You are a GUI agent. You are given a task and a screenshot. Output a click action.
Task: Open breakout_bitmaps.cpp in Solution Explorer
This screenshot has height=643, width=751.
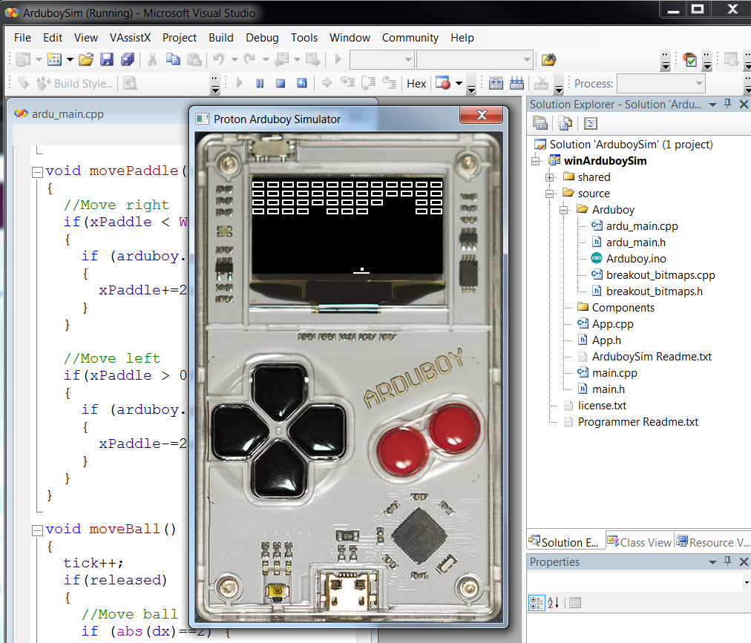660,275
